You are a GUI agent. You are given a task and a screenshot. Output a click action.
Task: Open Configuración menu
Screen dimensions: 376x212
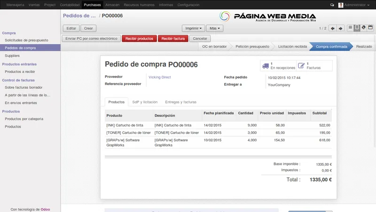(x=188, y=5)
